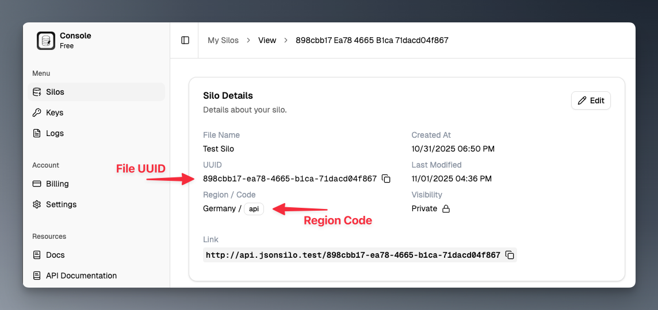Click the Created At date value
Image resolution: width=658 pixels, height=310 pixels.
tap(453, 149)
